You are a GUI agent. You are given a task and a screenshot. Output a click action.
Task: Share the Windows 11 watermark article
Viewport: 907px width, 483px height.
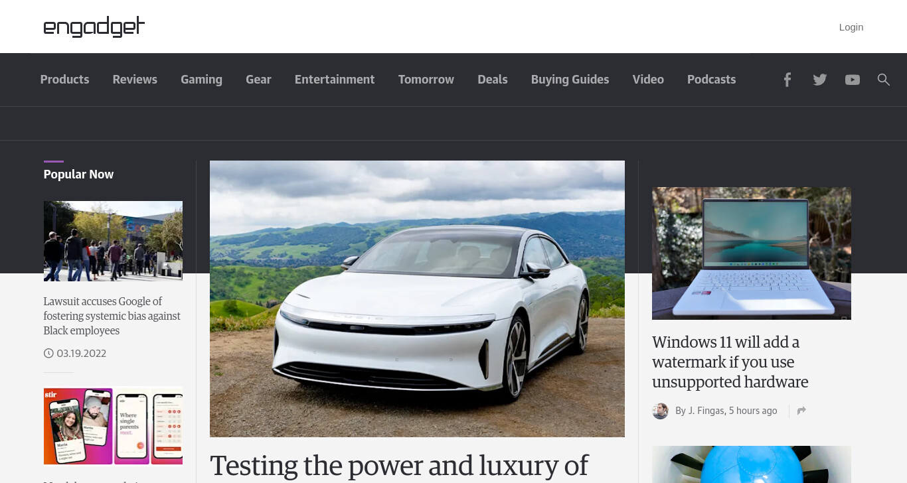801,411
